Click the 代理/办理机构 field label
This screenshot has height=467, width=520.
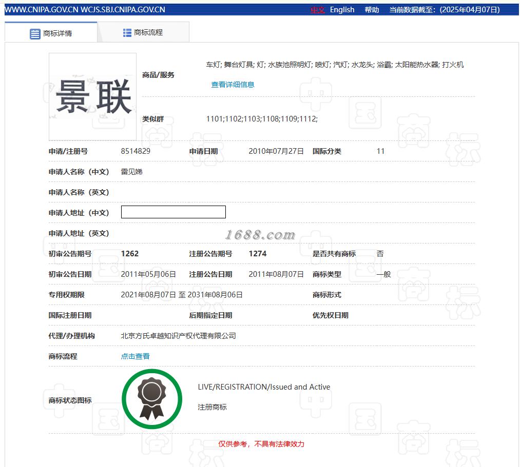pyautogui.click(x=72, y=336)
